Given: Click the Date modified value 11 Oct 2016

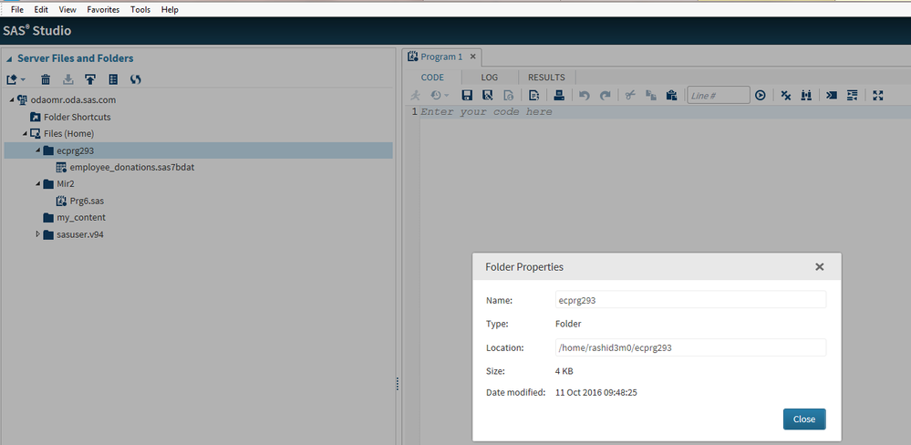Looking at the screenshot, I should click(596, 392).
